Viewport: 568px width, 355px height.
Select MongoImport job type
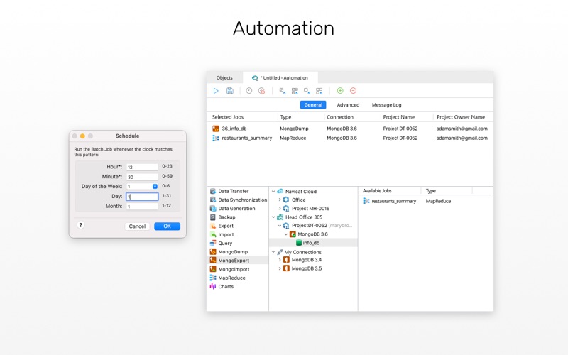229,269
